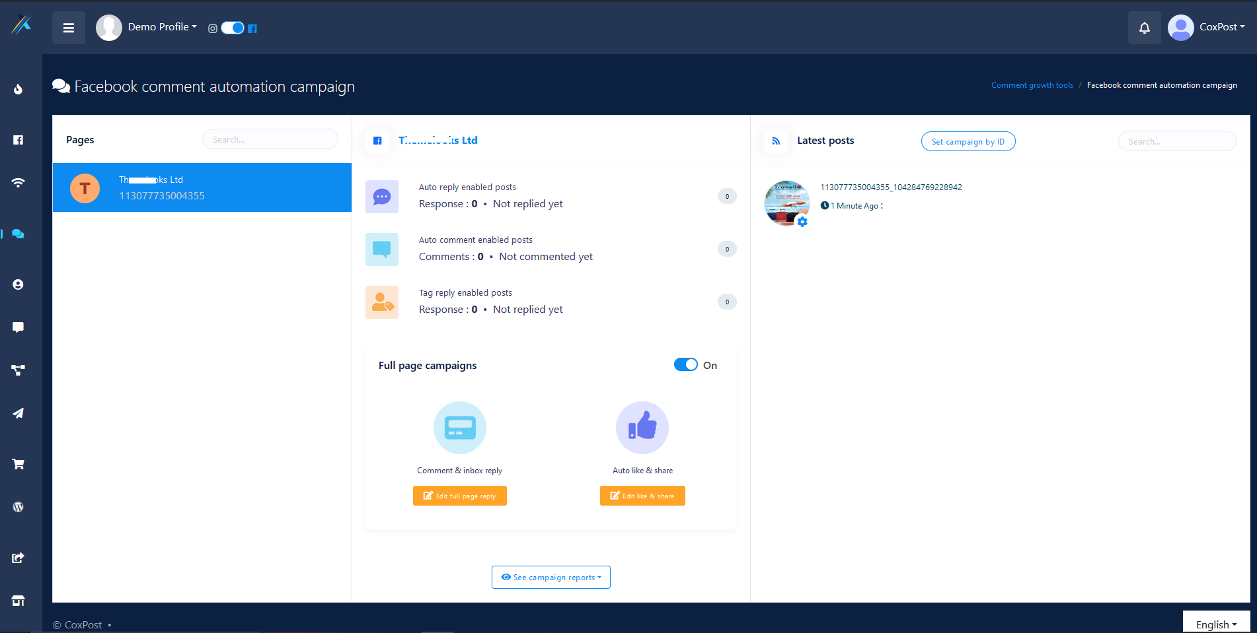This screenshot has height=633, width=1257.
Task: Open the shopping cart sidebar icon
Action: (x=19, y=464)
